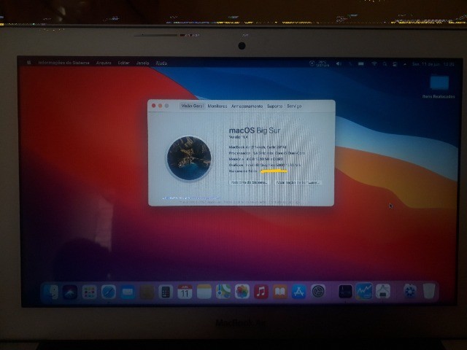Open the Books app in the Dock

pos(280,292)
